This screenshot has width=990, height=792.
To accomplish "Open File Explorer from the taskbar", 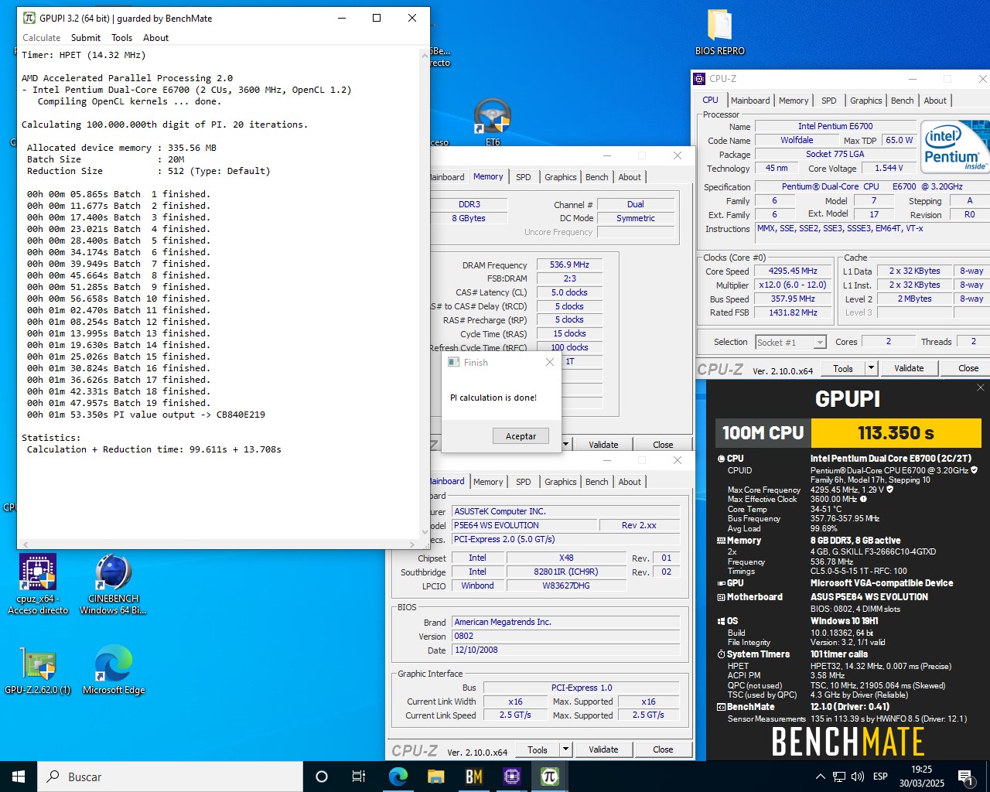I will point(436,777).
